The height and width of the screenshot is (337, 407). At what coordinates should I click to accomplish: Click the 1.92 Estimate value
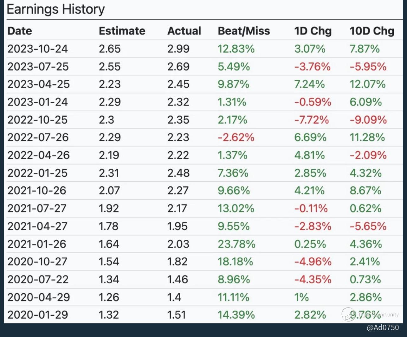109,208
